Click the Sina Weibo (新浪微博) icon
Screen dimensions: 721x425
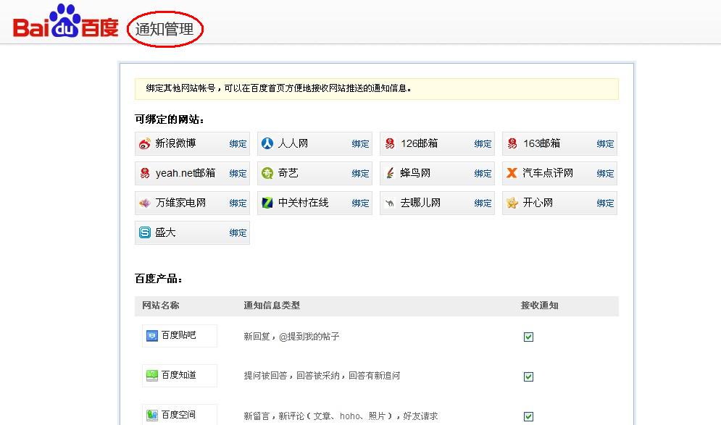click(x=145, y=143)
